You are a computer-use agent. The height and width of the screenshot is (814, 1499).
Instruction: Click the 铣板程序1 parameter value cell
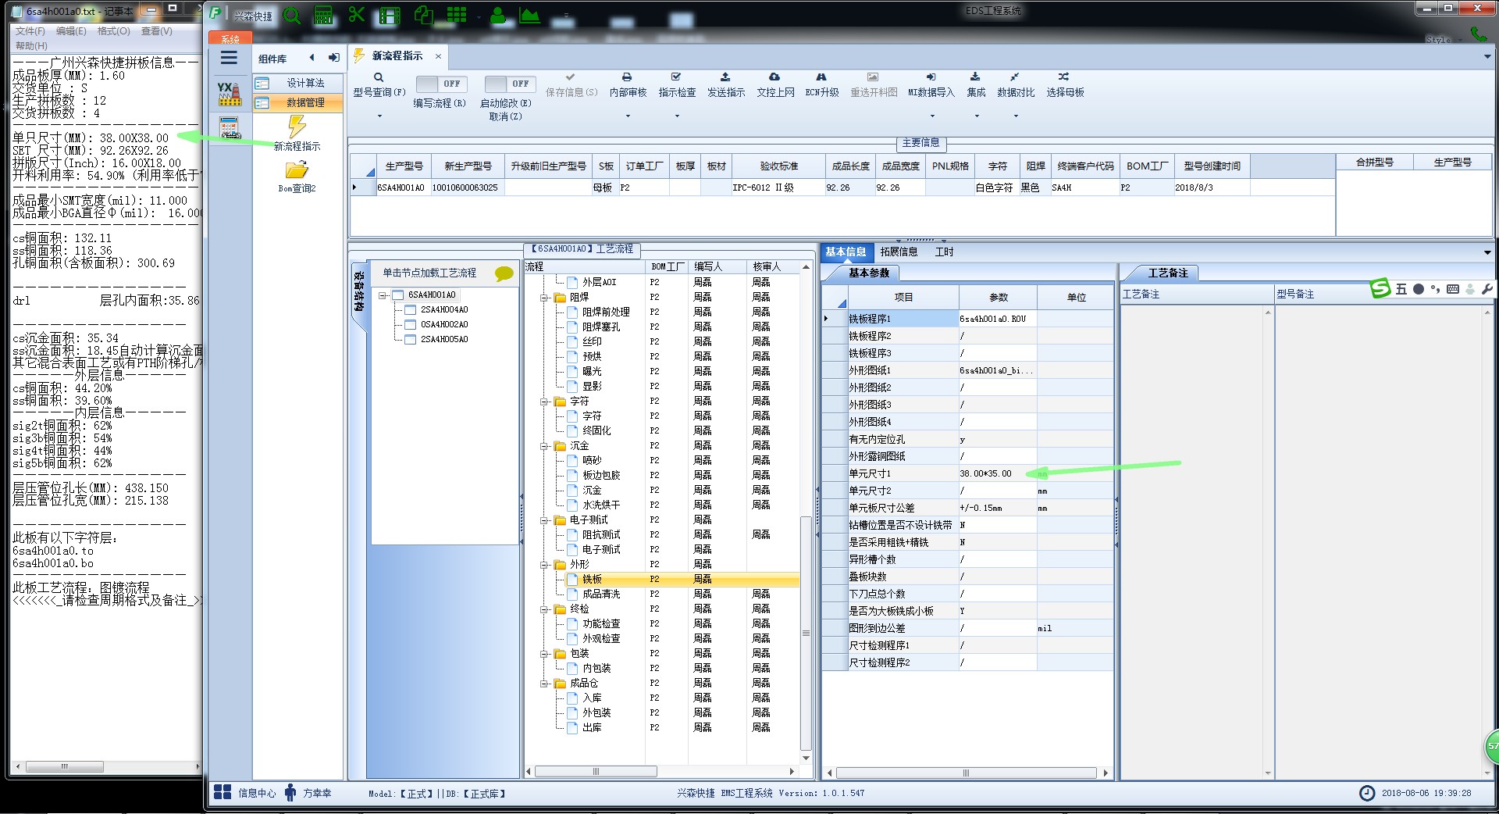coord(998,319)
